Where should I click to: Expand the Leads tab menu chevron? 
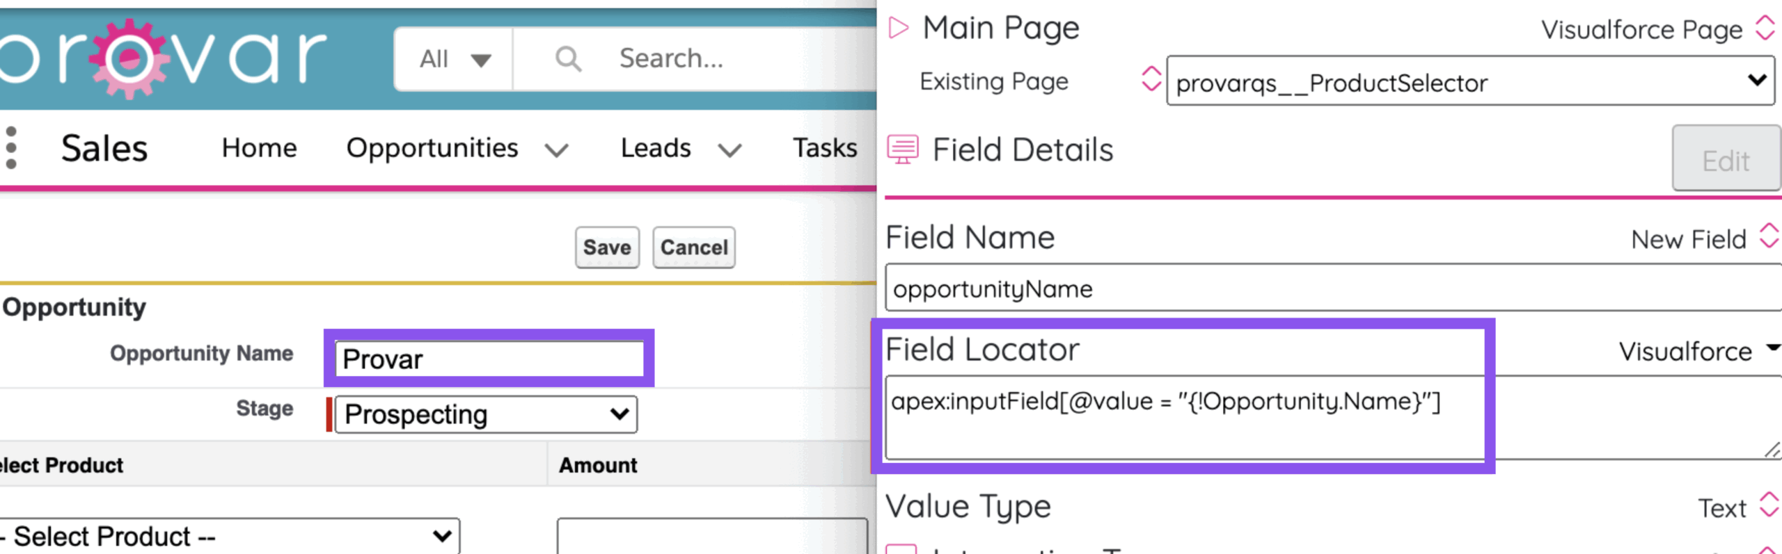point(730,149)
